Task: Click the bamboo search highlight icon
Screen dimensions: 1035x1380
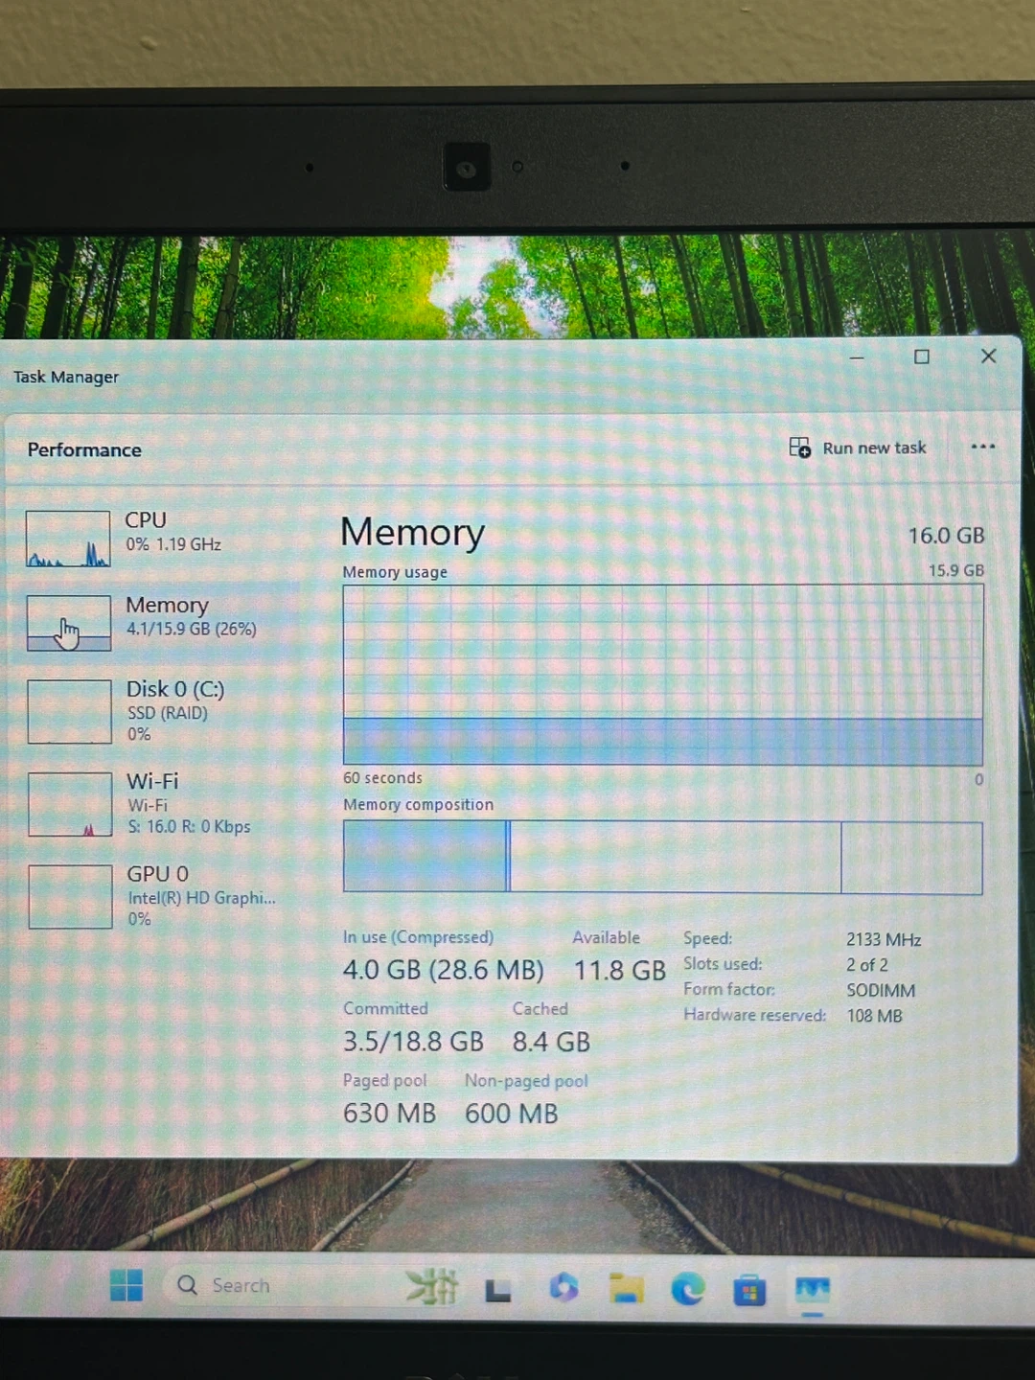Action: (x=432, y=1287)
